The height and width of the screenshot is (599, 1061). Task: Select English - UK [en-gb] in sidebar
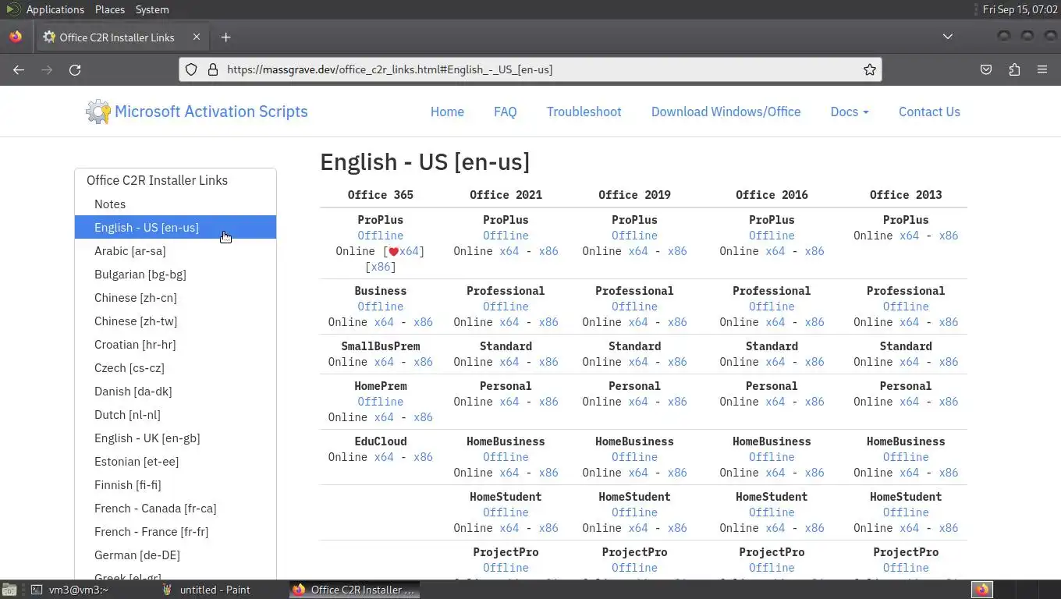click(176, 438)
